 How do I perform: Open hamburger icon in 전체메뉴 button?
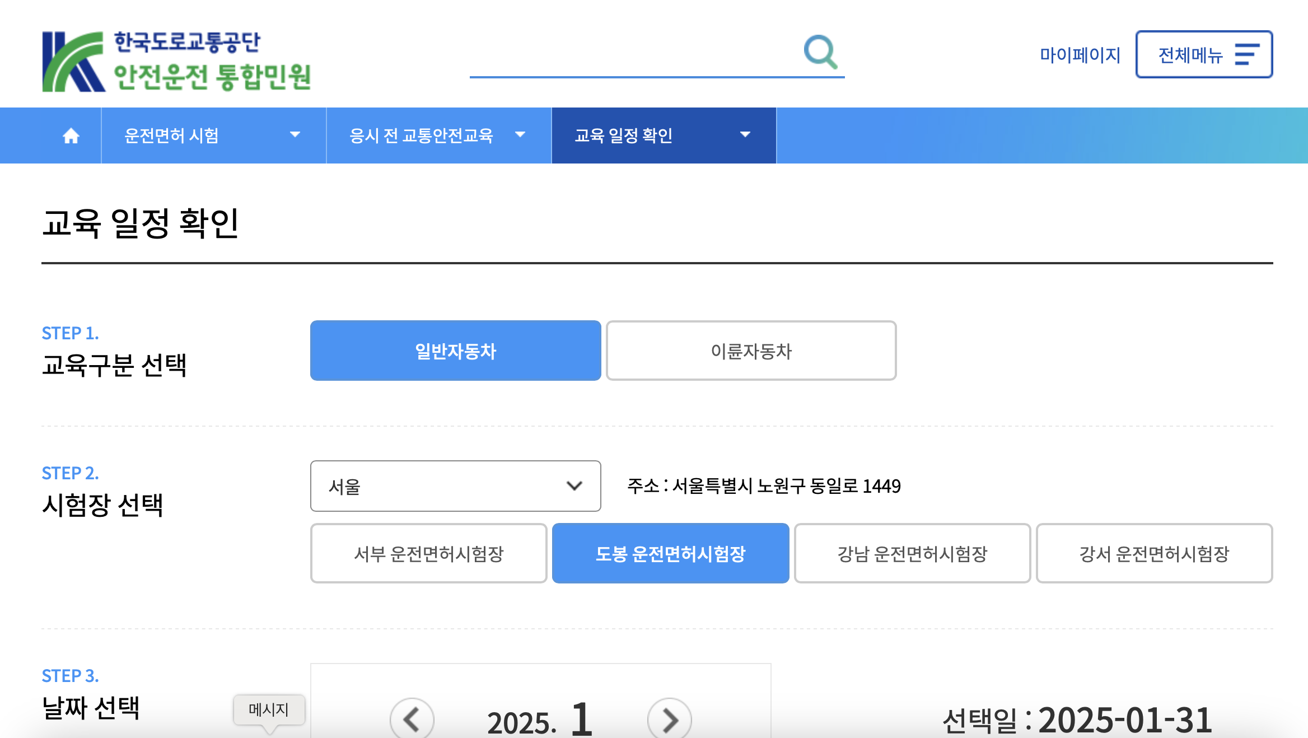[x=1246, y=55]
